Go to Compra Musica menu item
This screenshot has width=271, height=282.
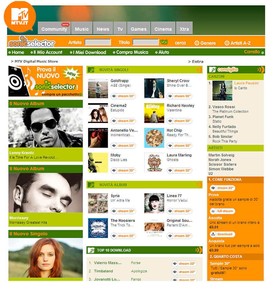coord(131,52)
